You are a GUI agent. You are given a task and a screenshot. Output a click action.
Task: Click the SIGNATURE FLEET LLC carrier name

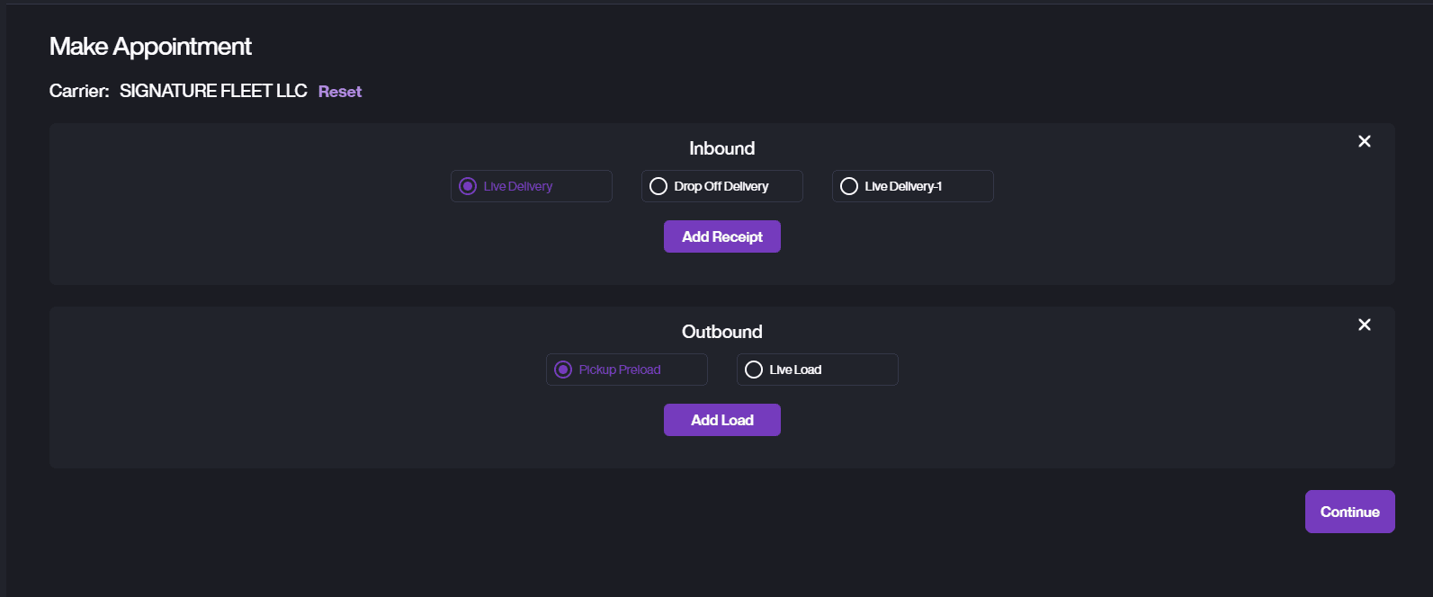[213, 91]
